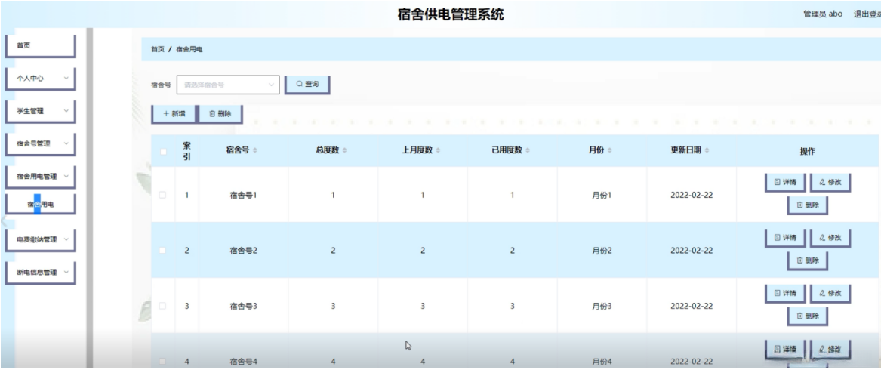Click the 宿舍用电 breadcrumb text
The height and width of the screenshot is (373, 881).
click(x=189, y=49)
